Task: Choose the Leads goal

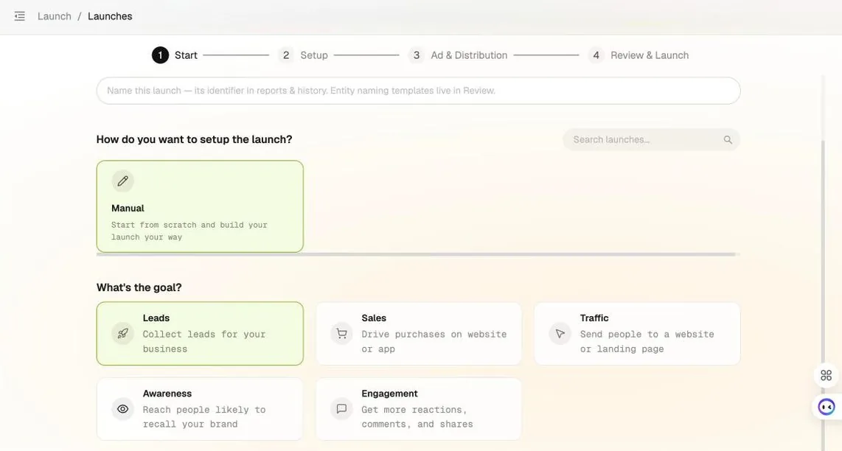Action: coord(200,333)
